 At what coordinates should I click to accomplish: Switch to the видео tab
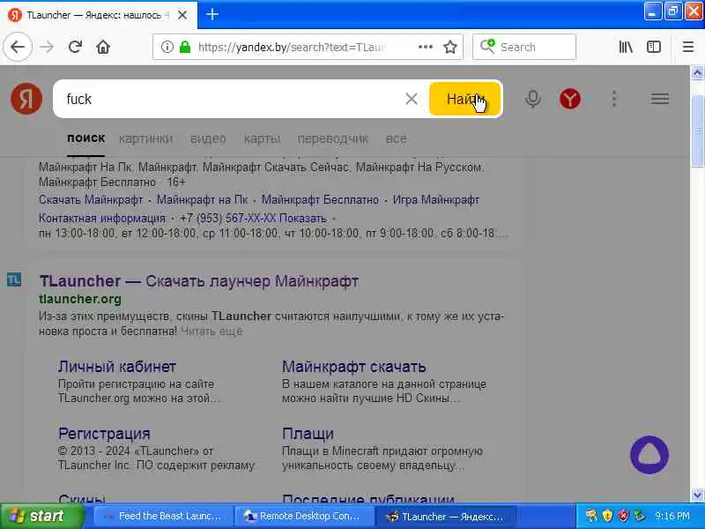[208, 138]
